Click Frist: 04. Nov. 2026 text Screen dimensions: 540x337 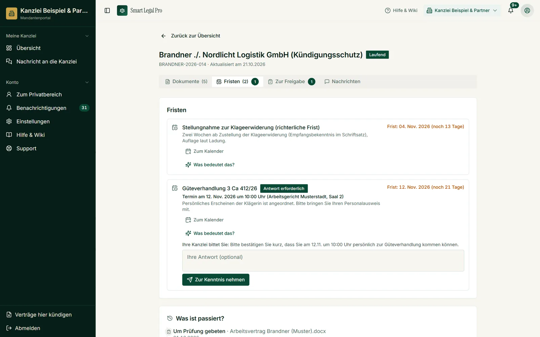pos(426,126)
